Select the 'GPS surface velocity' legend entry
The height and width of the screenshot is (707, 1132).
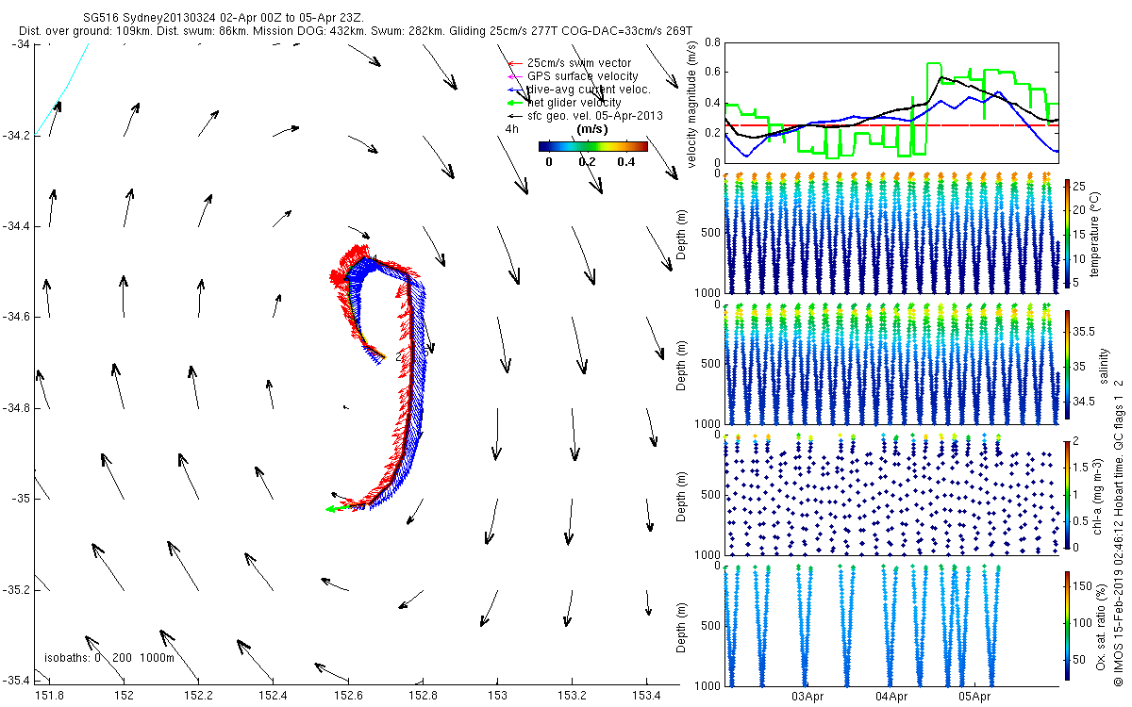pos(583,76)
